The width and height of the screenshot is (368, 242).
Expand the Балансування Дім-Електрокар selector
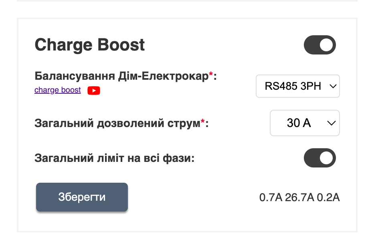(298, 86)
